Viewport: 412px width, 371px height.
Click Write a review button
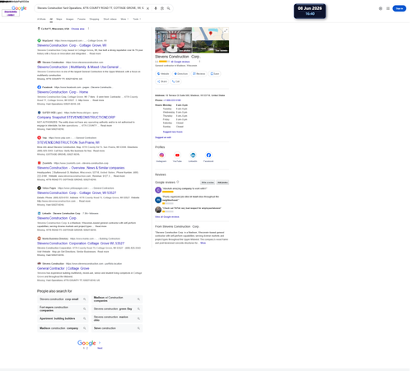click(208, 183)
